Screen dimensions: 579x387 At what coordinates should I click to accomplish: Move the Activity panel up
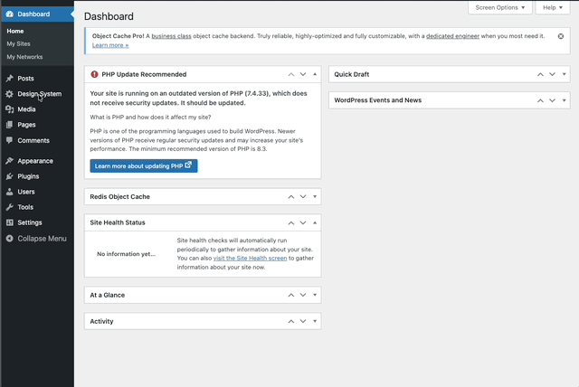291,321
